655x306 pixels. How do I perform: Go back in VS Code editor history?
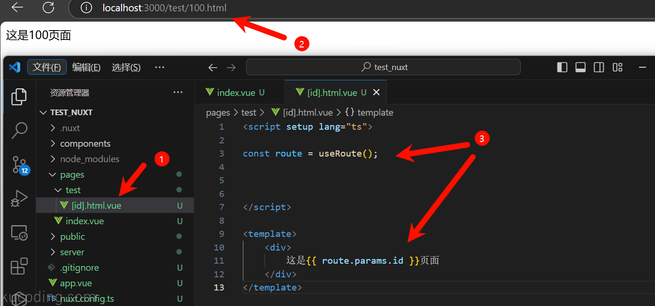tap(213, 68)
